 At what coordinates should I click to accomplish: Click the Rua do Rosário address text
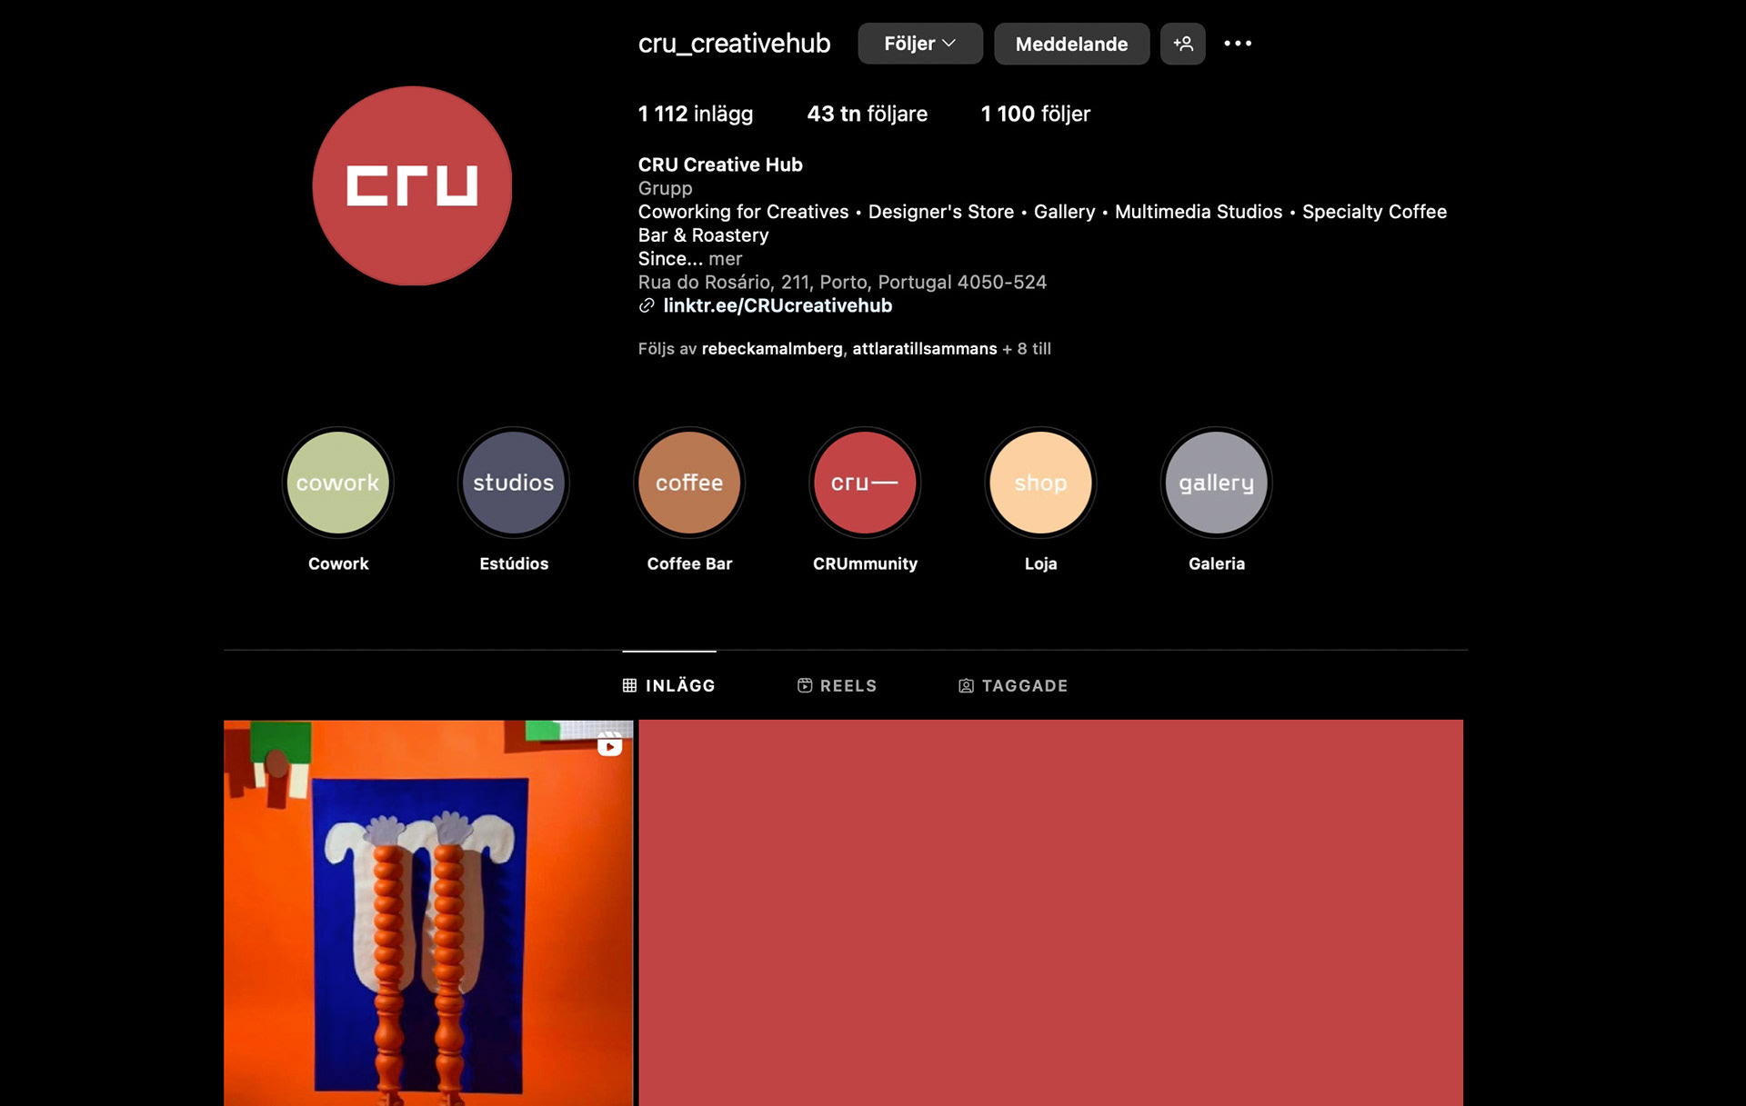click(842, 282)
